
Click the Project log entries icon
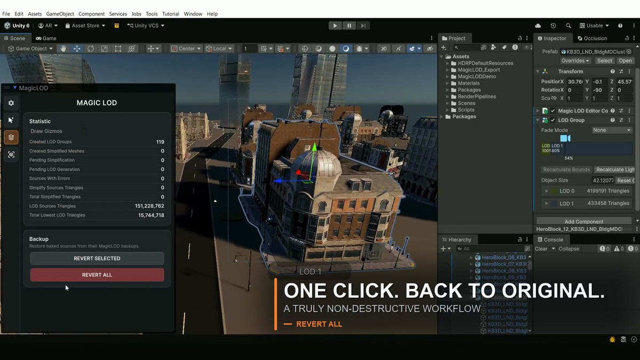(x=515, y=47)
